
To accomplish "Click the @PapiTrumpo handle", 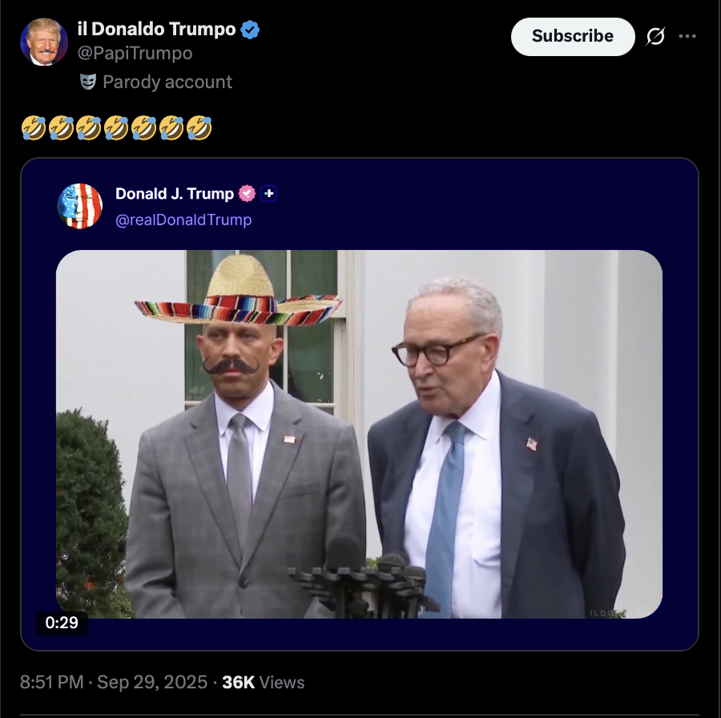I will pyautogui.click(x=135, y=54).
